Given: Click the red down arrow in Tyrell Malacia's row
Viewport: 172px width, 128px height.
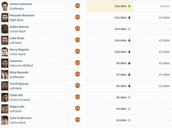Looking at the screenshot, I should (x=129, y=86).
